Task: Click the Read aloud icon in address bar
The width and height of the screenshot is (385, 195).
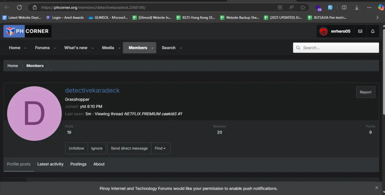Action: (x=291, y=7)
